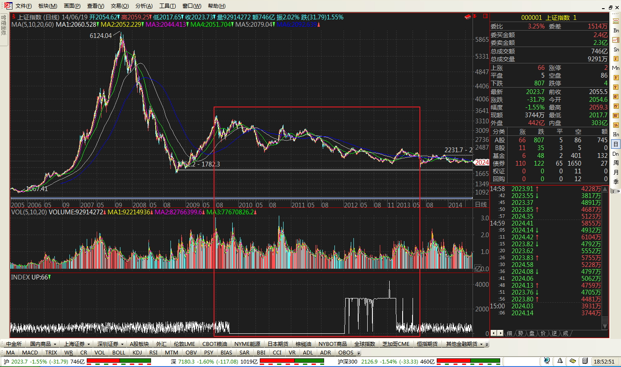Click the red panel layout icon

(485, 16)
